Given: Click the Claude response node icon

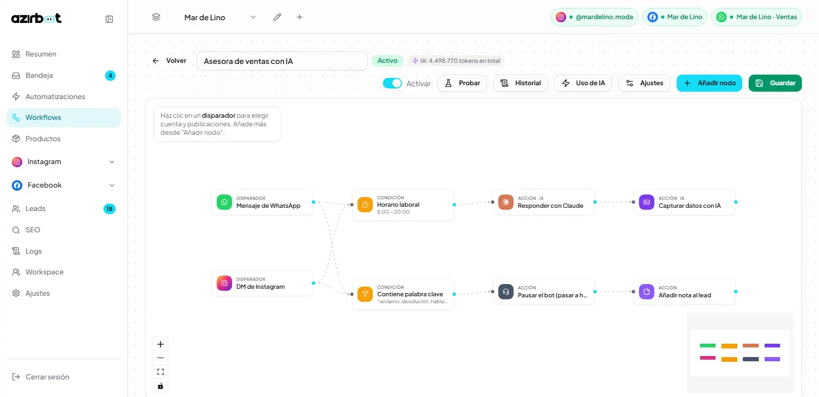Looking at the screenshot, I should [506, 202].
